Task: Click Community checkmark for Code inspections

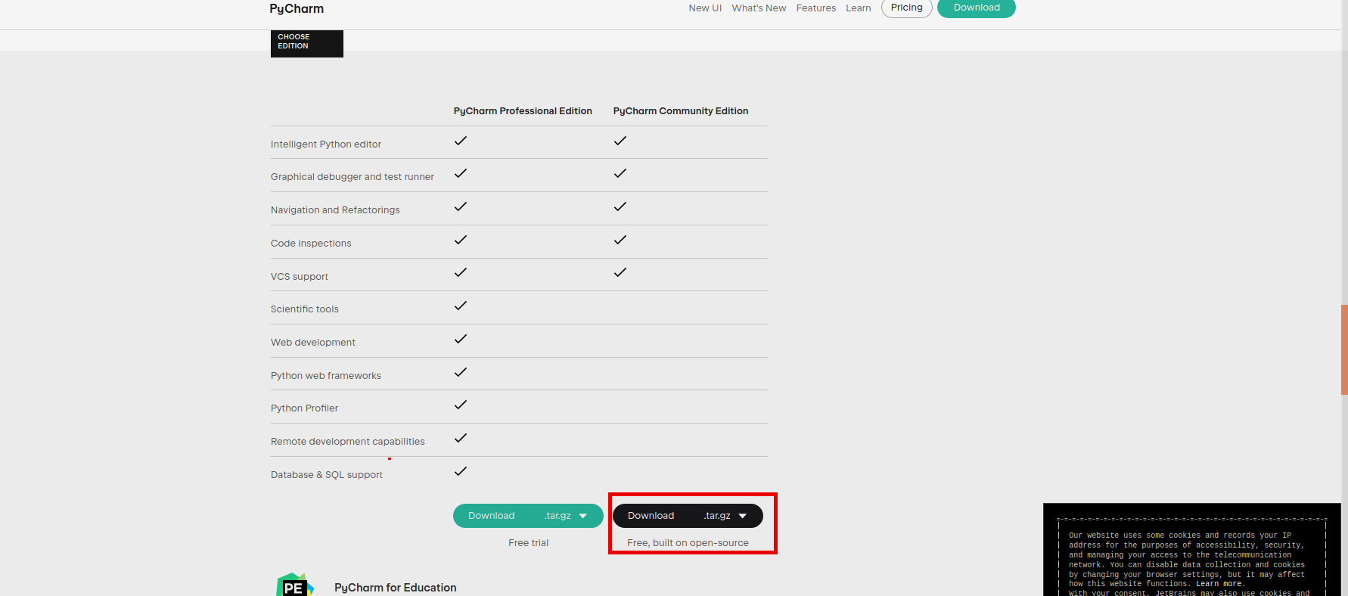Action: [620, 240]
